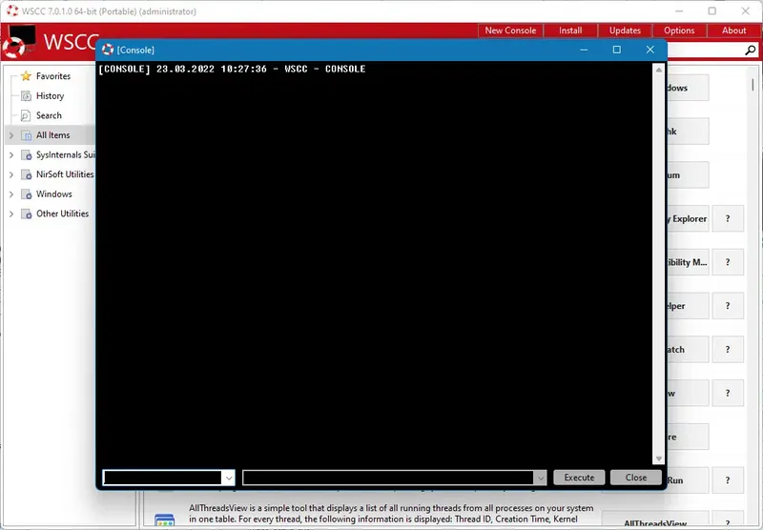Click the Execute button
Screen dimensions: 763x530
click(x=579, y=478)
